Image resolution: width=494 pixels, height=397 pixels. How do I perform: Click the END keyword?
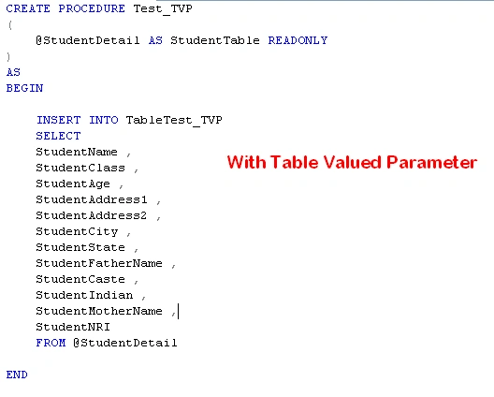[x=17, y=375]
